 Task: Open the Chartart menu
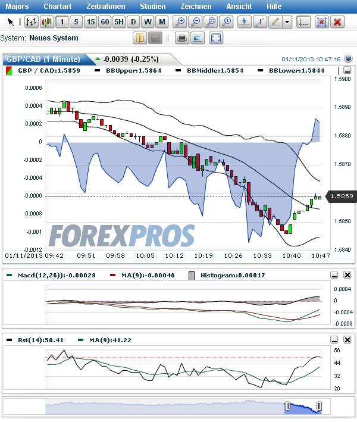pos(58,7)
